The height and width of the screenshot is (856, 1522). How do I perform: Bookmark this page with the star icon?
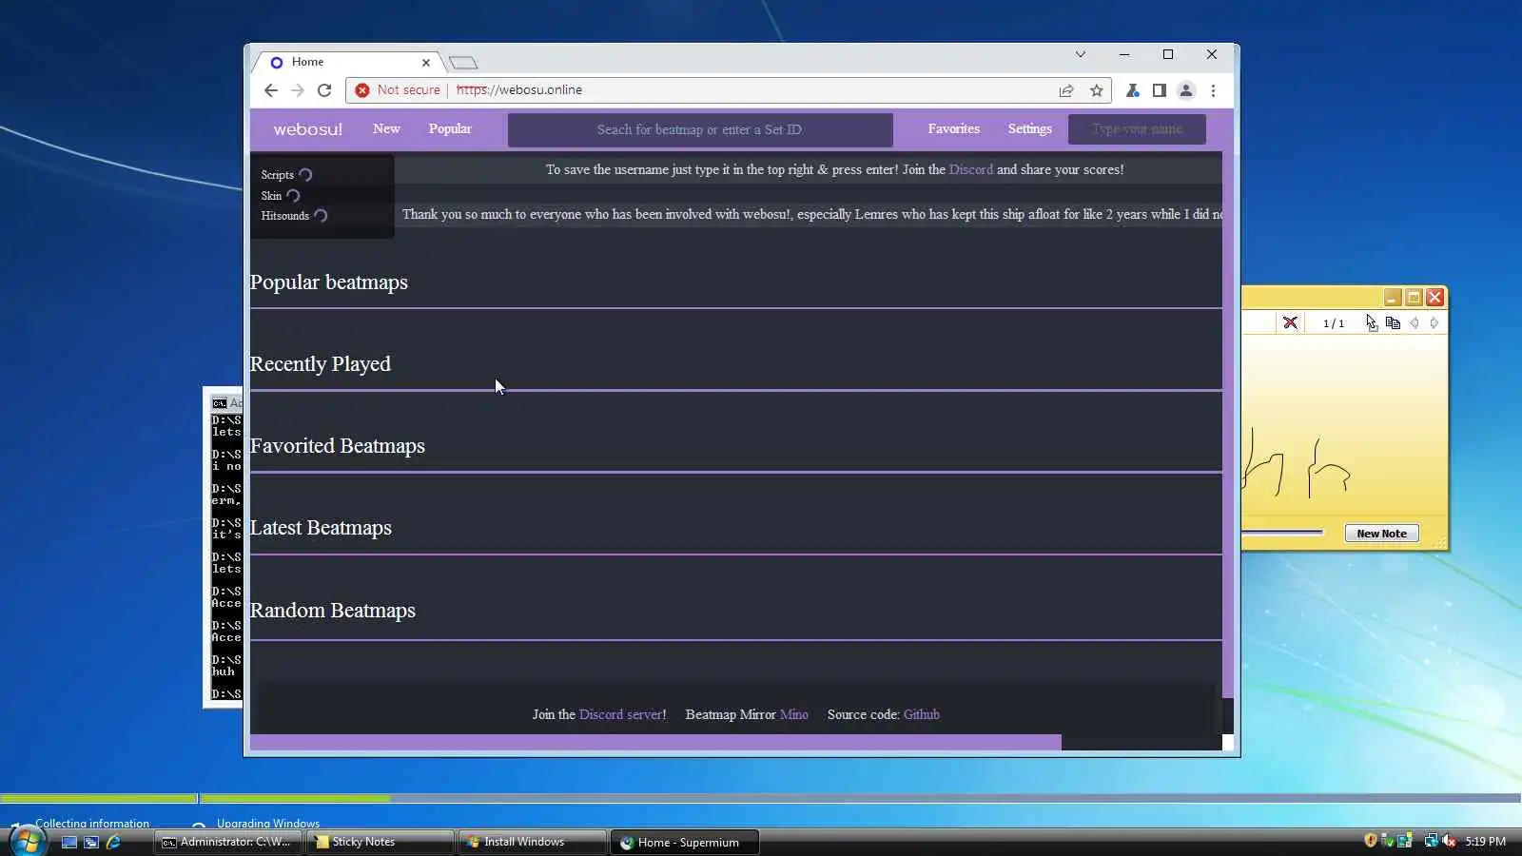[x=1097, y=90]
